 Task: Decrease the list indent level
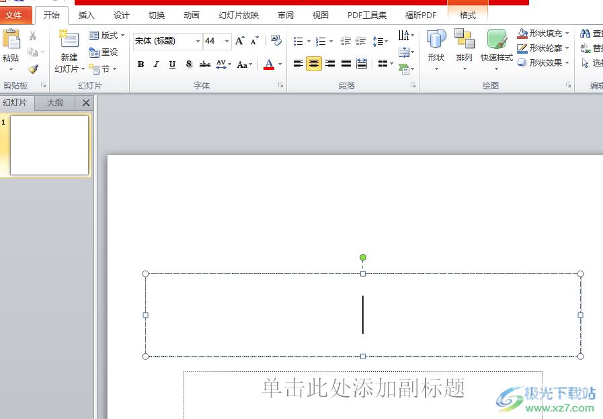click(x=346, y=41)
